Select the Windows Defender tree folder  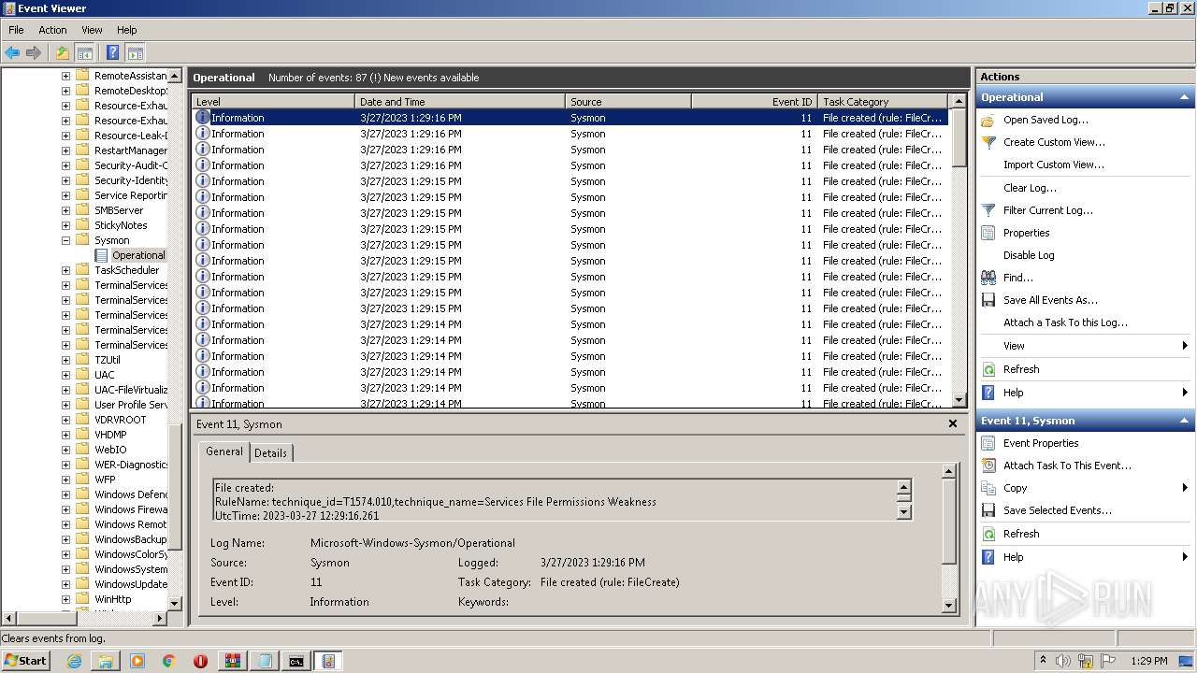click(131, 494)
